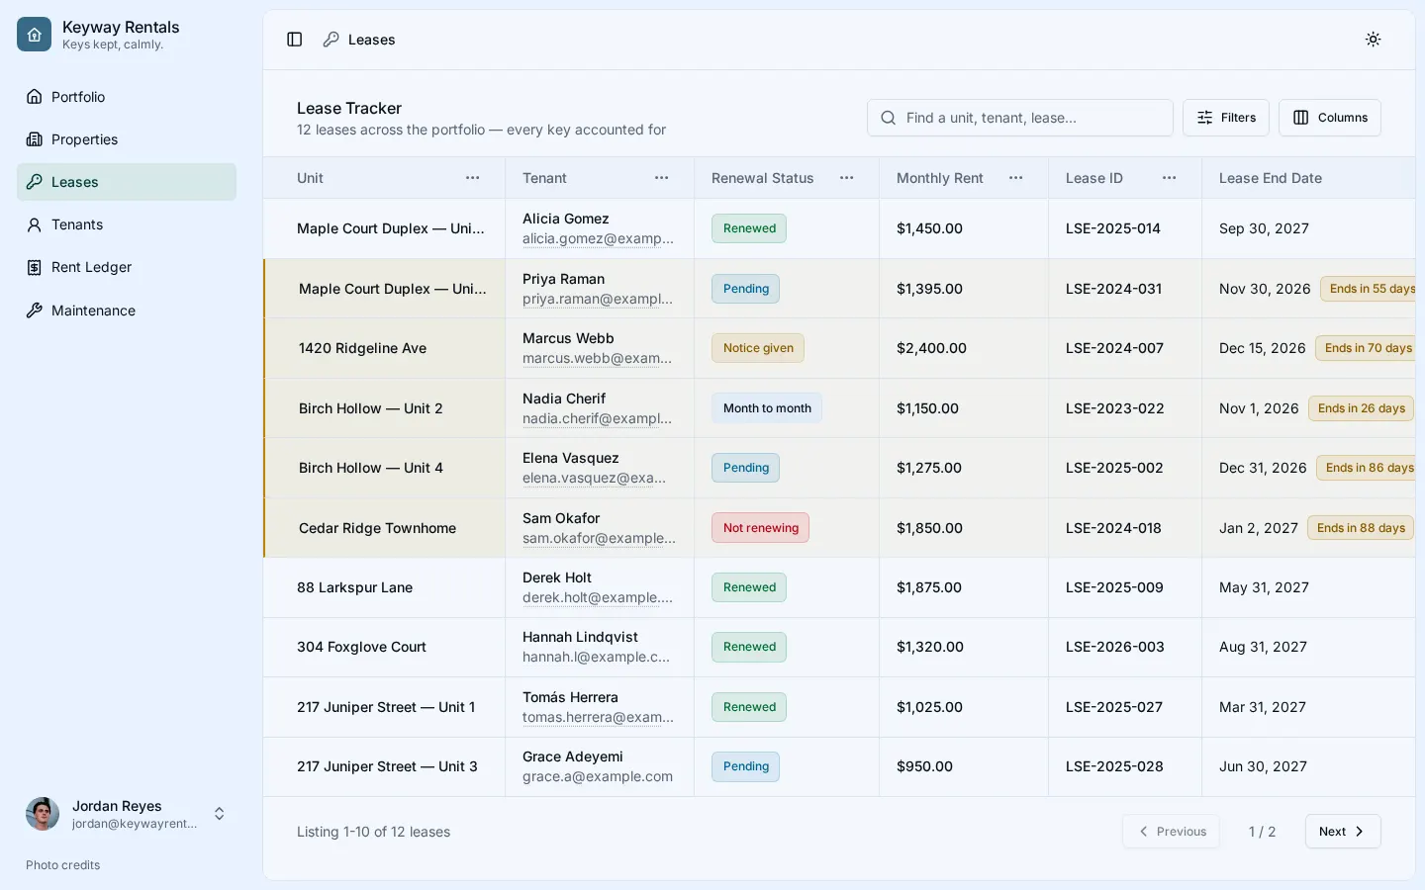Select Cedar Ridge Townhome row

click(x=839, y=528)
